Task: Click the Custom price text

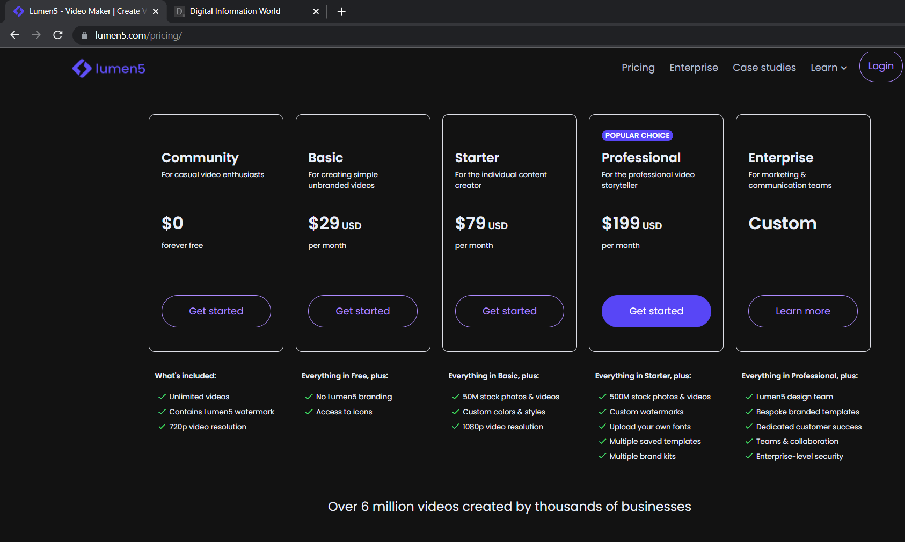Action: pos(783,223)
